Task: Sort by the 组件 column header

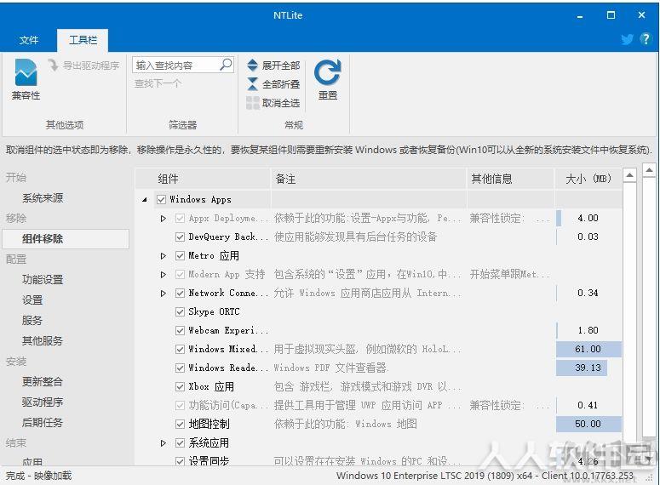Action: [203, 179]
